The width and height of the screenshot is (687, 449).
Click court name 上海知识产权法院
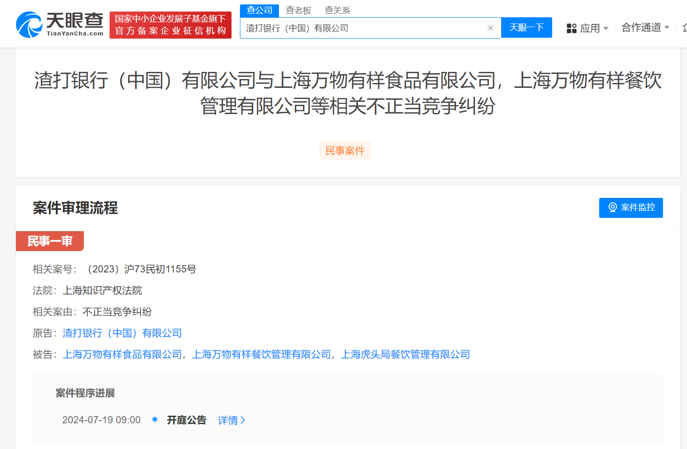(x=102, y=291)
